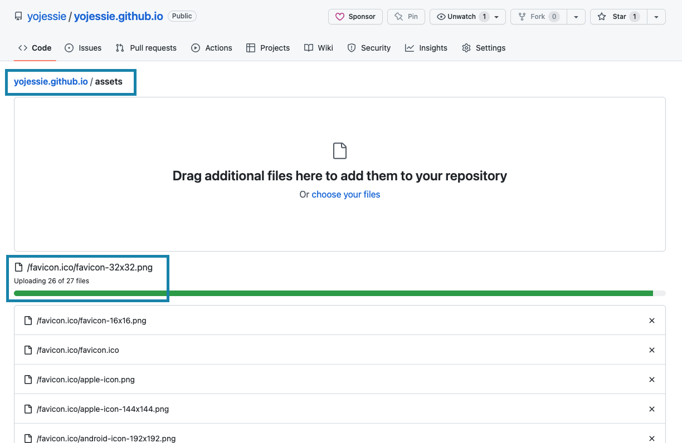Remove apple-icon-144x144.png from upload list
The height and width of the screenshot is (443, 682).
point(652,409)
